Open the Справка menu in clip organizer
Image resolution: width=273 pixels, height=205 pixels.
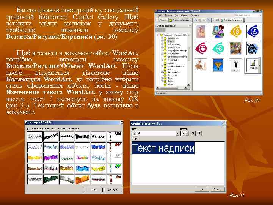pos(195,16)
